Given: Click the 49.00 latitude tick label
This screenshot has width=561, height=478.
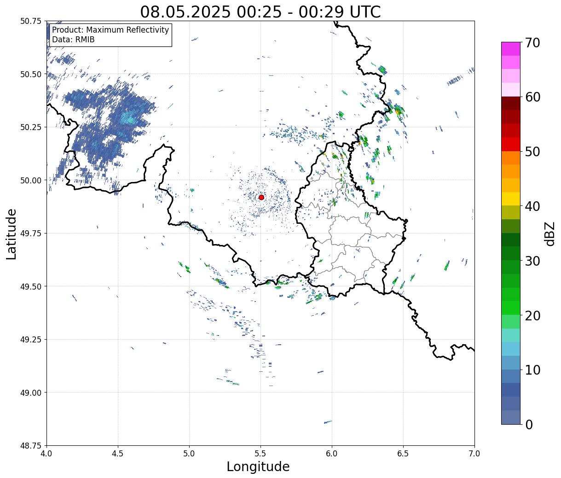Looking at the screenshot, I should pos(31,393).
